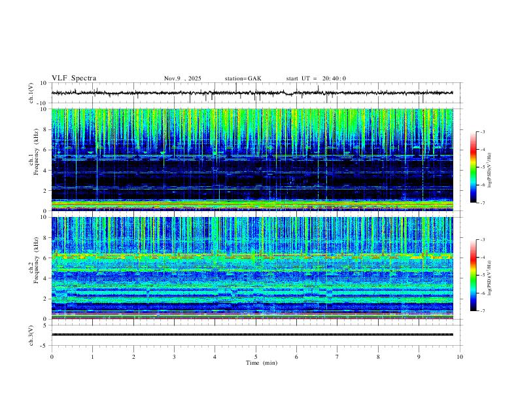This screenshot has width=518, height=400.
Task: Select the "start UT = 20:40:0" text
Action: point(316,78)
